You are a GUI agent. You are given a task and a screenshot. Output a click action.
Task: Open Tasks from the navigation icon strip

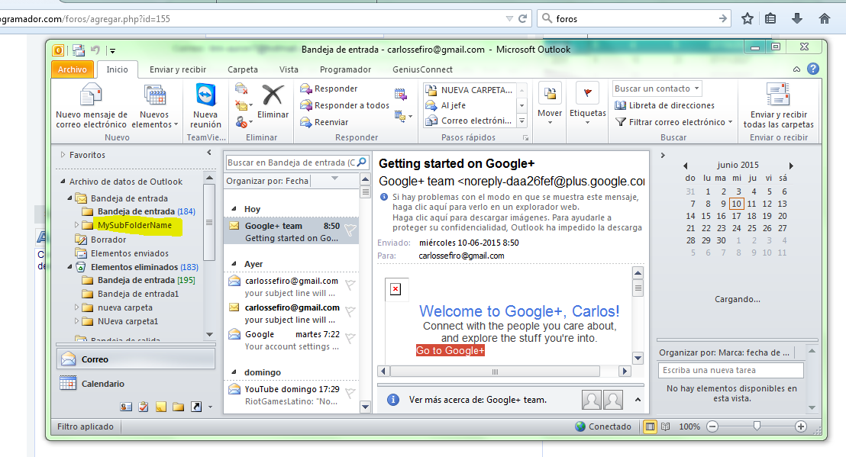144,407
